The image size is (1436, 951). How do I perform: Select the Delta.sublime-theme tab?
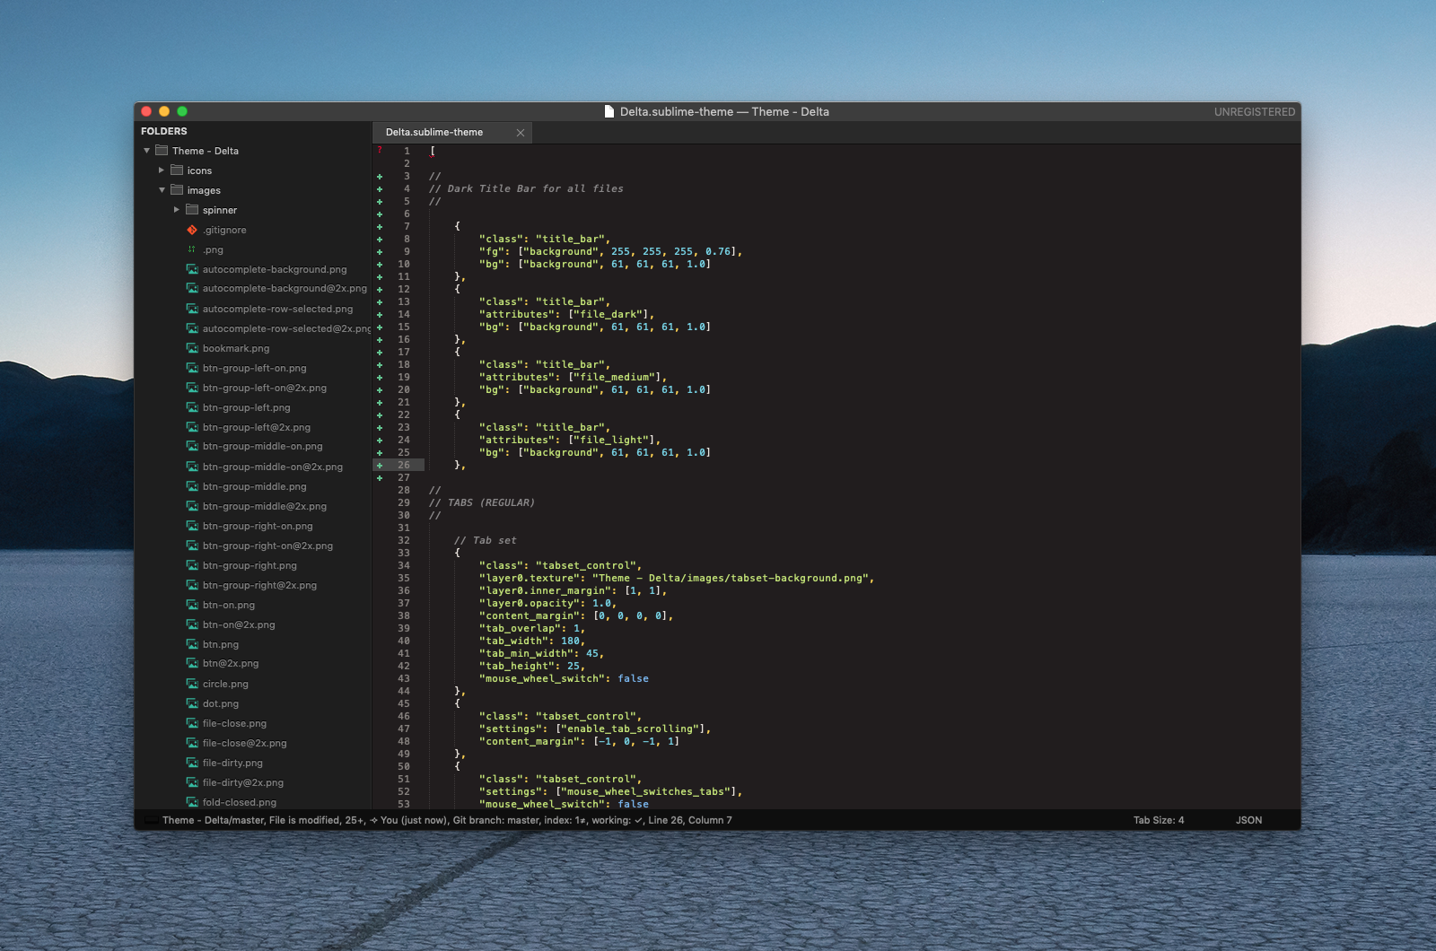pos(434,132)
